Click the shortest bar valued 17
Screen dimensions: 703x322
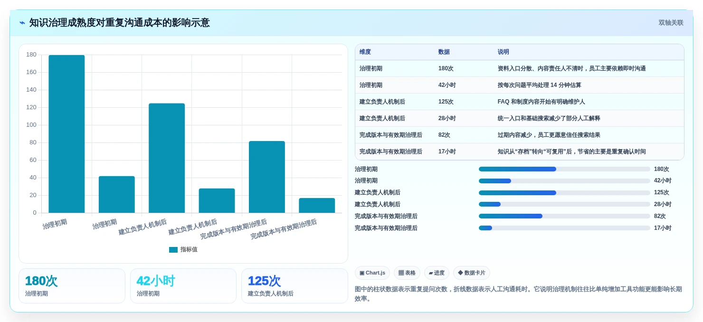point(317,206)
